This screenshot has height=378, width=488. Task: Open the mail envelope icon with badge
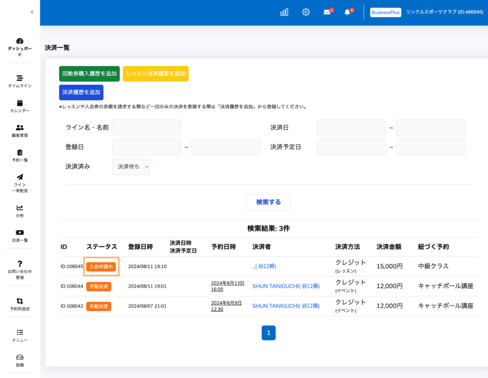click(328, 12)
